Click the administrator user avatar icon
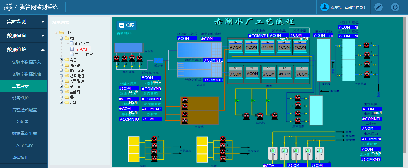 [325, 7]
